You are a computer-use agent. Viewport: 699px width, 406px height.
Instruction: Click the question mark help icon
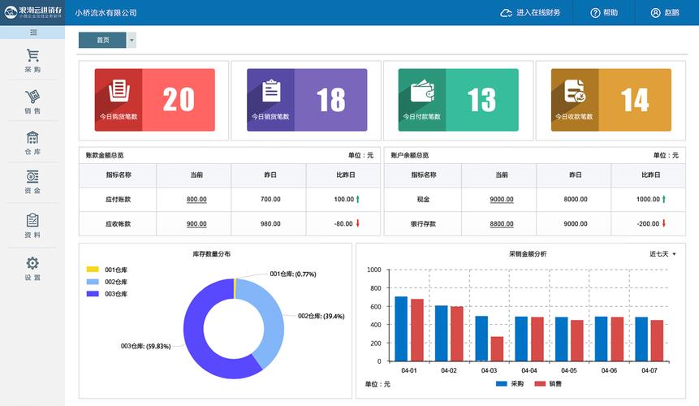595,13
